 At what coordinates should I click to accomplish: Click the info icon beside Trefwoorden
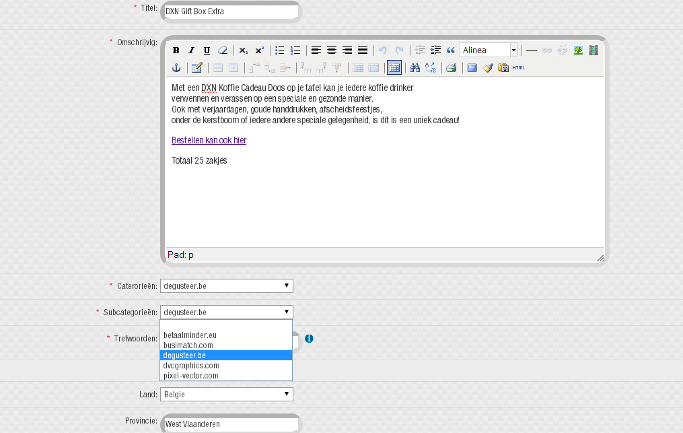coord(309,339)
